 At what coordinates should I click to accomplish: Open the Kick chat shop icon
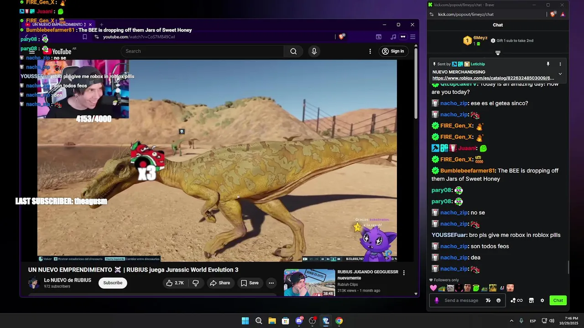[531, 300]
